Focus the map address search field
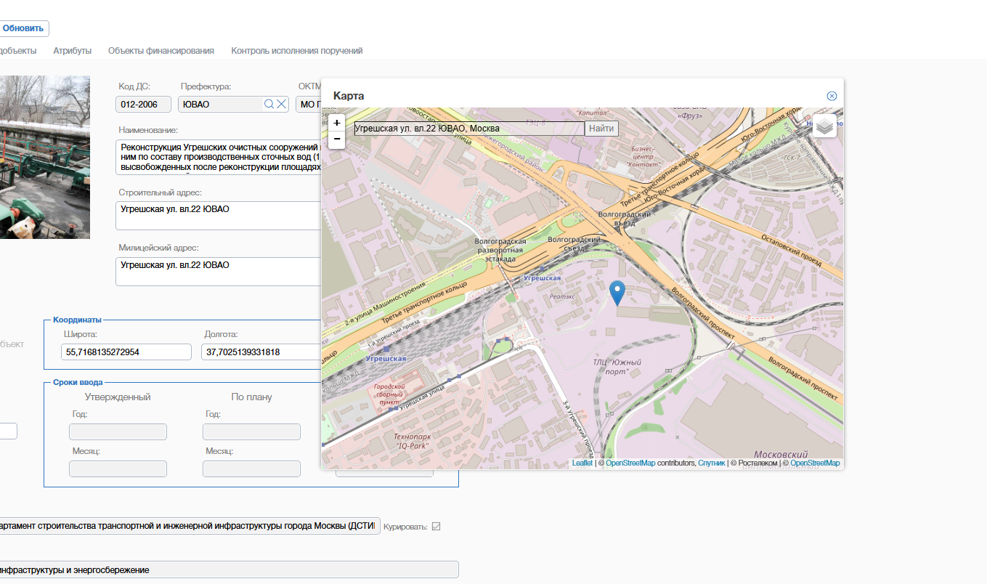987x584 pixels. click(469, 129)
